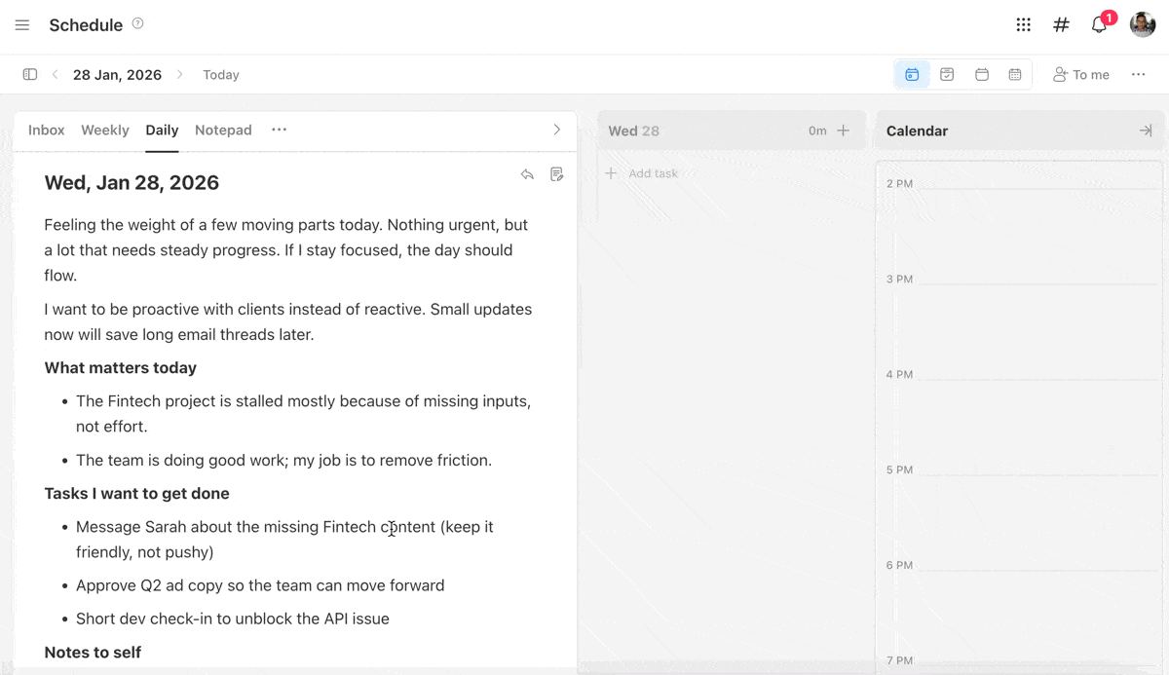
Task: Switch to the month grid calendar view icon
Action: click(1016, 74)
